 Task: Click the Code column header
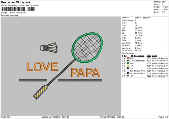tap(149, 56)
